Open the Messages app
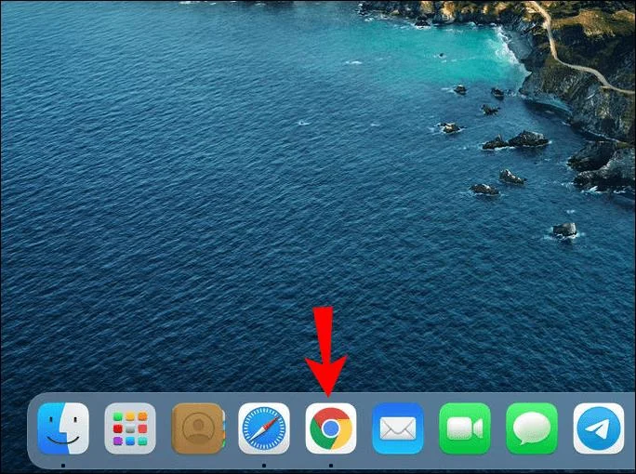636x474 pixels. 532,428
